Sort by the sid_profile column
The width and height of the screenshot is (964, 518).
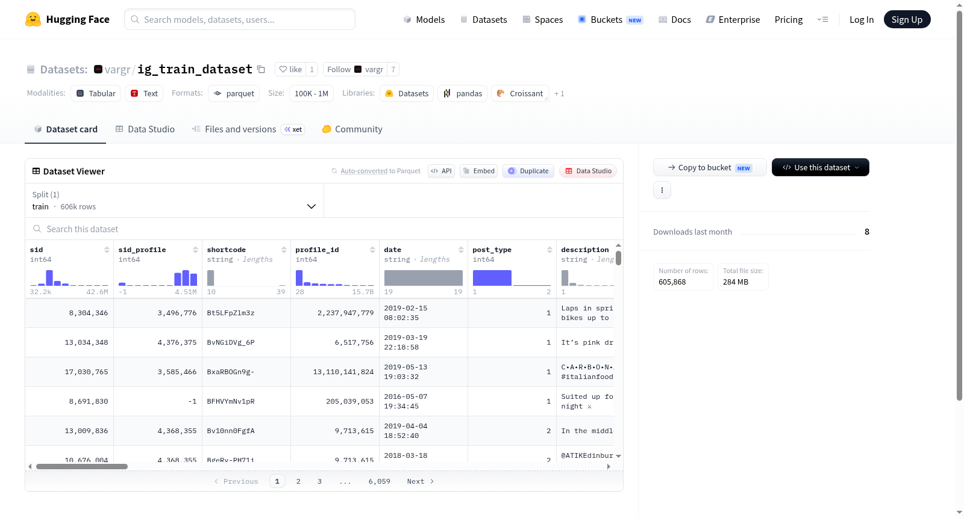point(195,250)
